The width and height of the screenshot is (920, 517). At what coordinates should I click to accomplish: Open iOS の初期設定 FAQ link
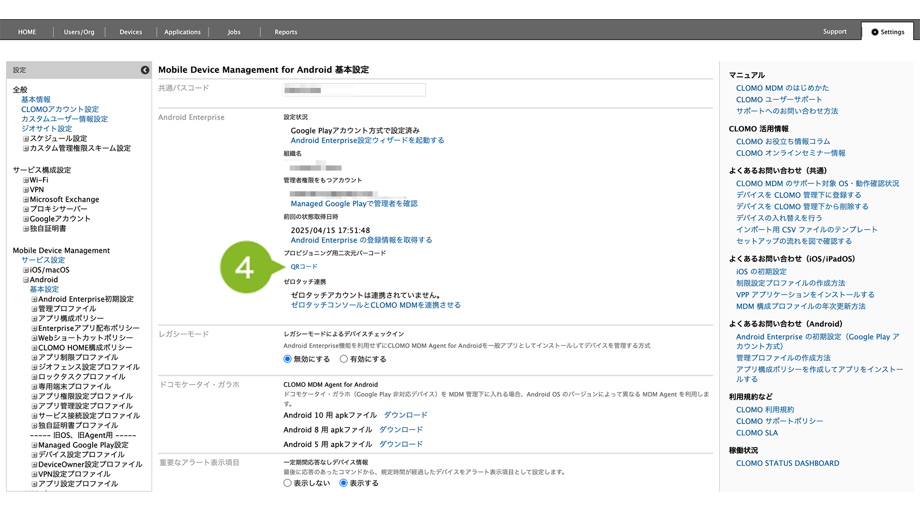(761, 272)
